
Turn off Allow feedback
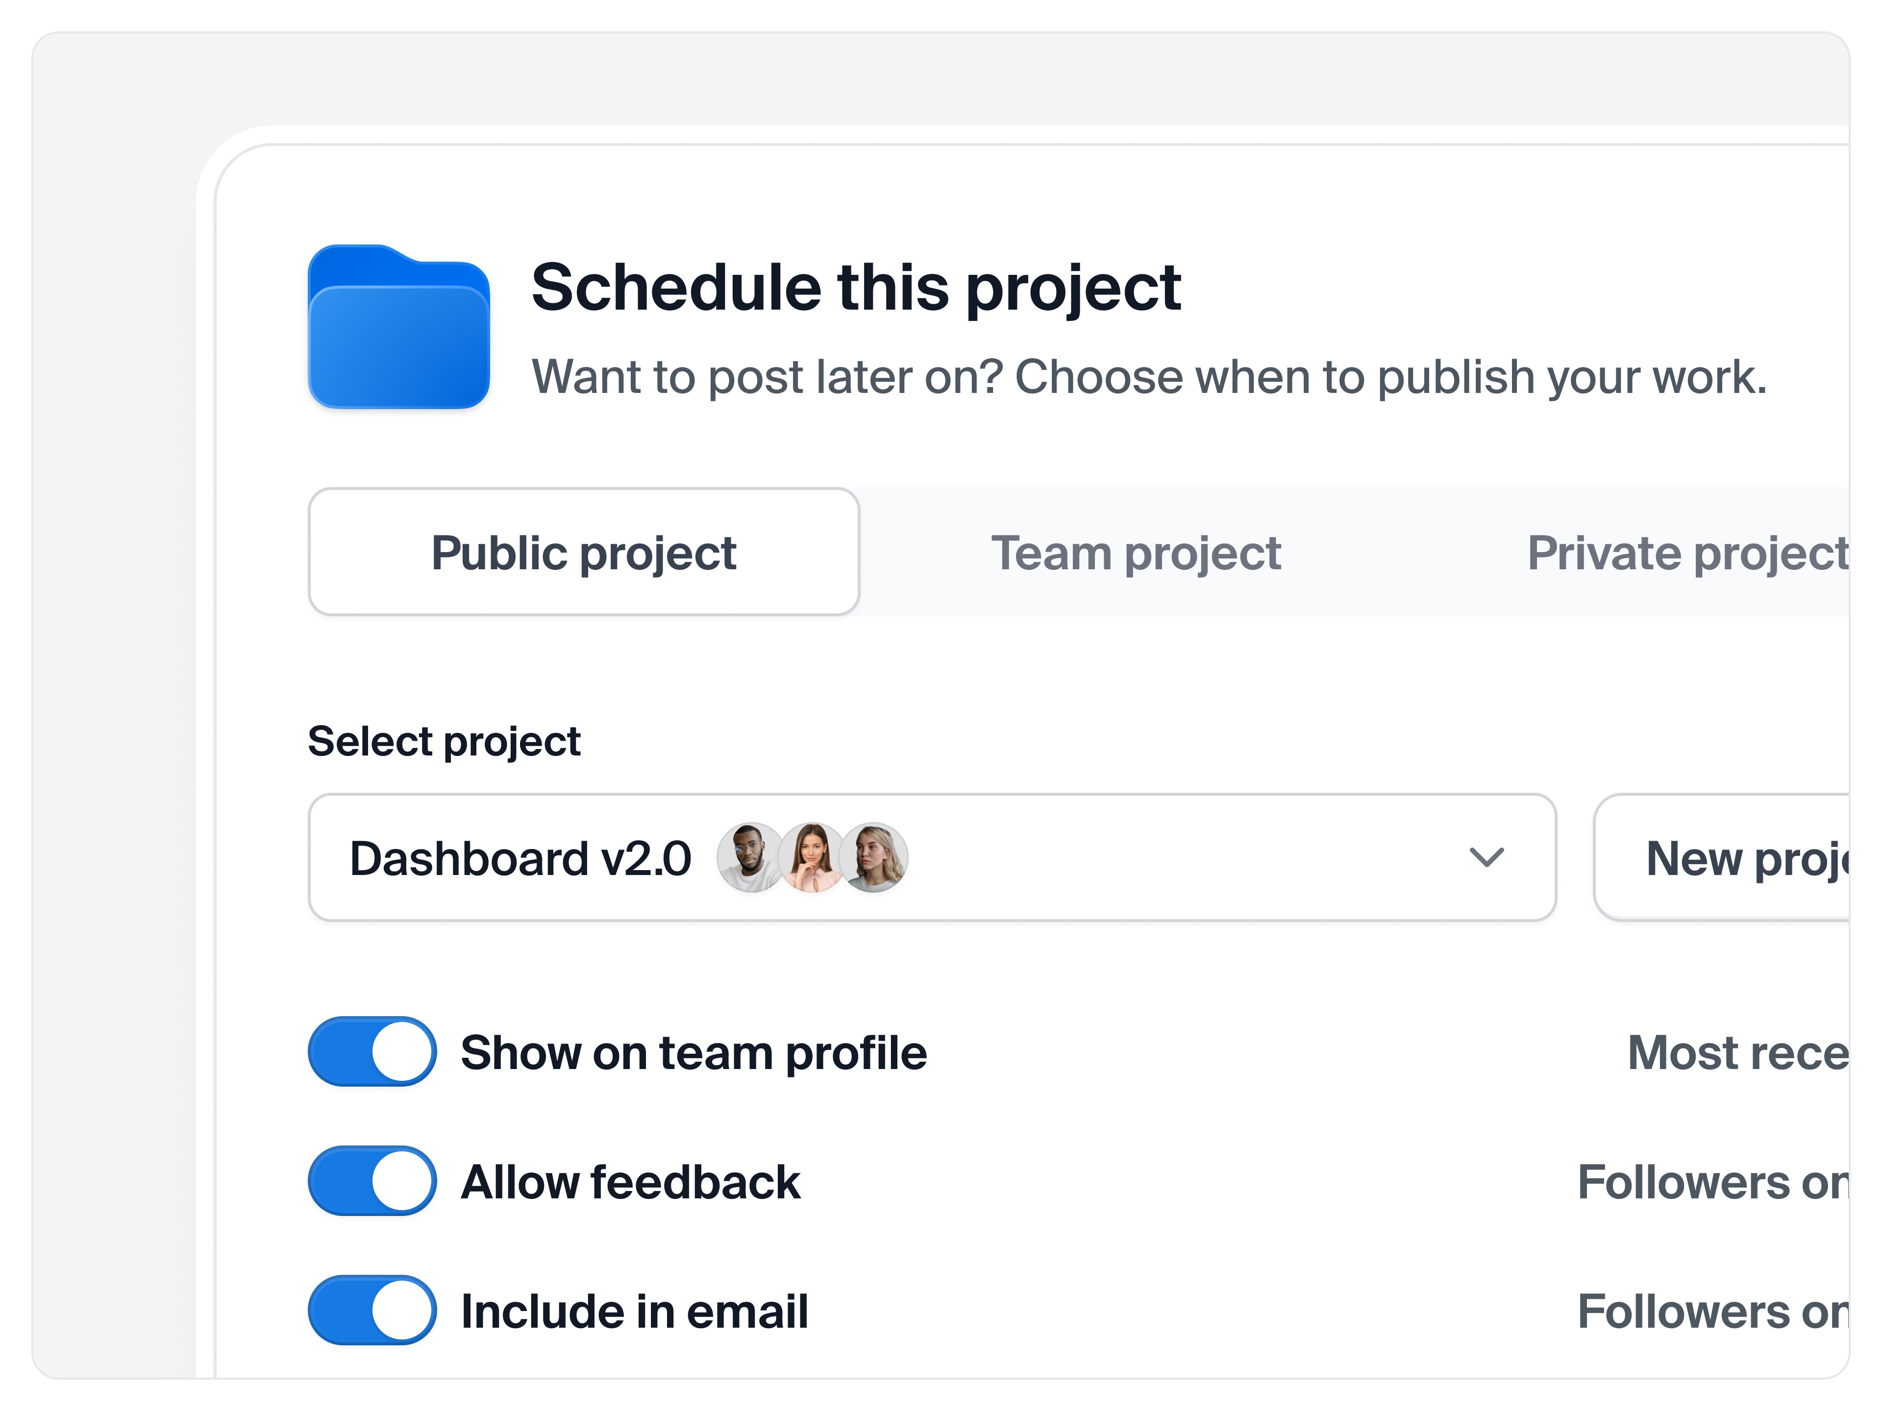pos(372,1181)
